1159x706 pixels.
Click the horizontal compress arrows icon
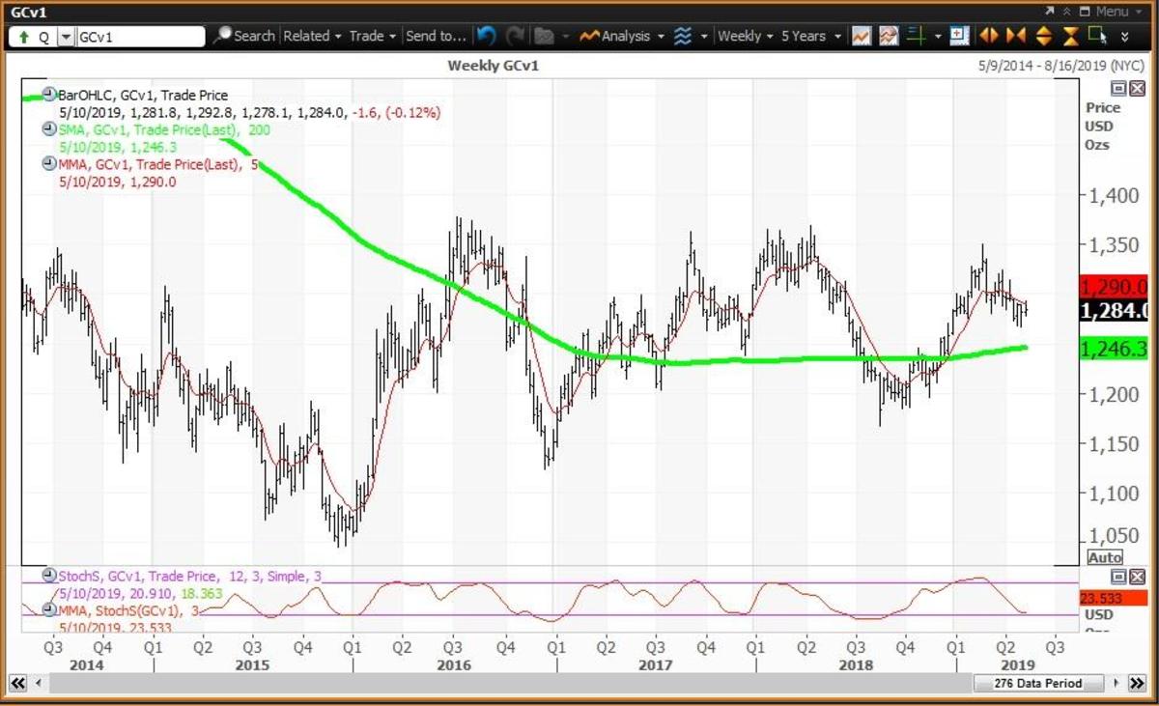pos(1015,36)
